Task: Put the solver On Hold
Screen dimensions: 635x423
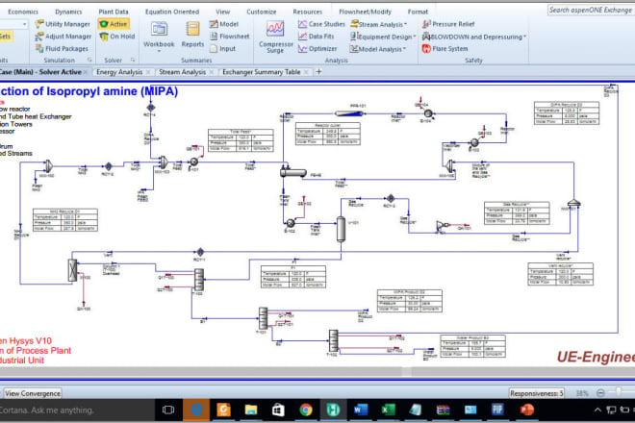Action: [117, 37]
